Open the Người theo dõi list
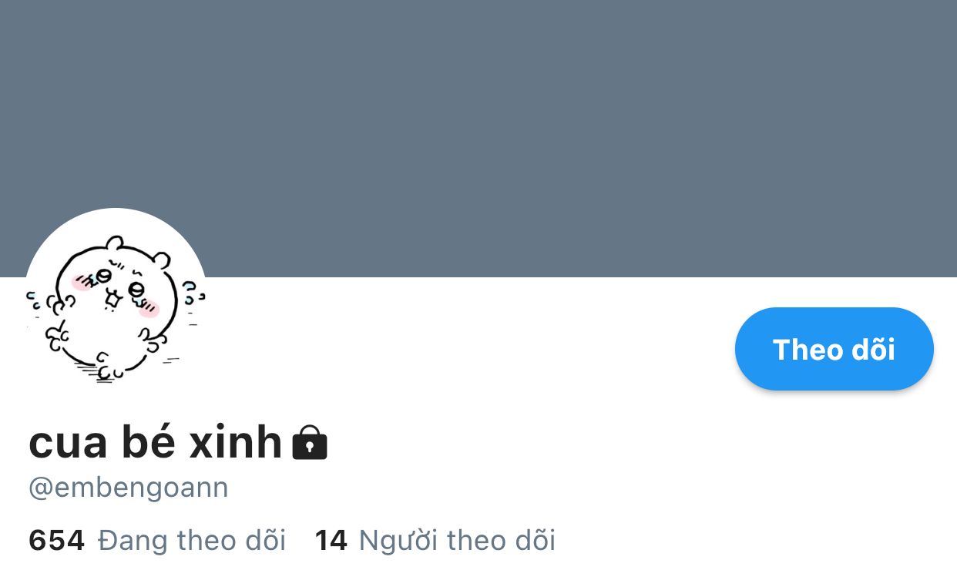 (435, 540)
